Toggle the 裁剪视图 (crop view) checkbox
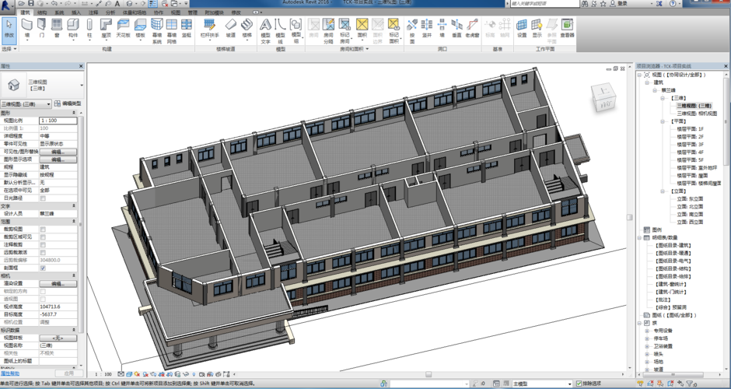The height and width of the screenshot is (389, 731). pos(43,230)
